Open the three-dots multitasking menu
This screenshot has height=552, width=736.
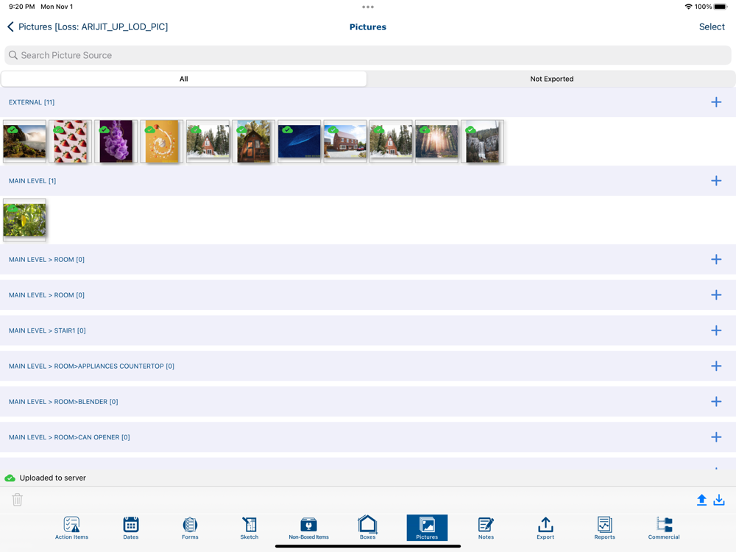click(368, 7)
